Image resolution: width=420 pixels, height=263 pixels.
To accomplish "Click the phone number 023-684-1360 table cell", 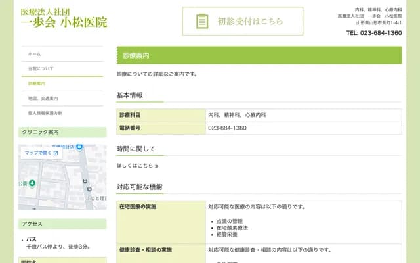I will coord(227,128).
